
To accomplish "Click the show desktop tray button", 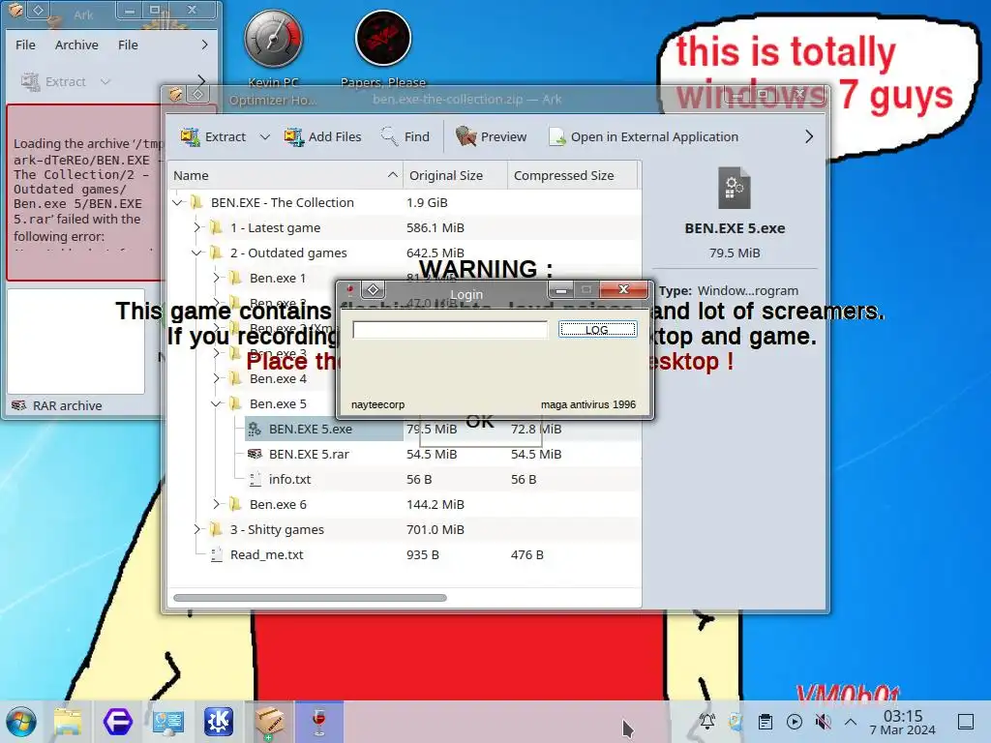I will click(966, 722).
